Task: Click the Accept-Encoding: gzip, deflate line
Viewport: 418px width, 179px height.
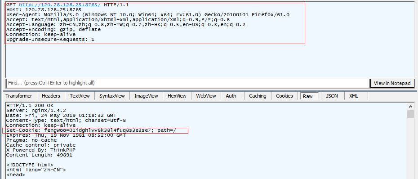Action: tap(53, 29)
